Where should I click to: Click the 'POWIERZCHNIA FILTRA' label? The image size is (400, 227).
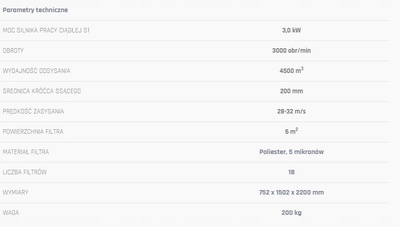[33, 132]
